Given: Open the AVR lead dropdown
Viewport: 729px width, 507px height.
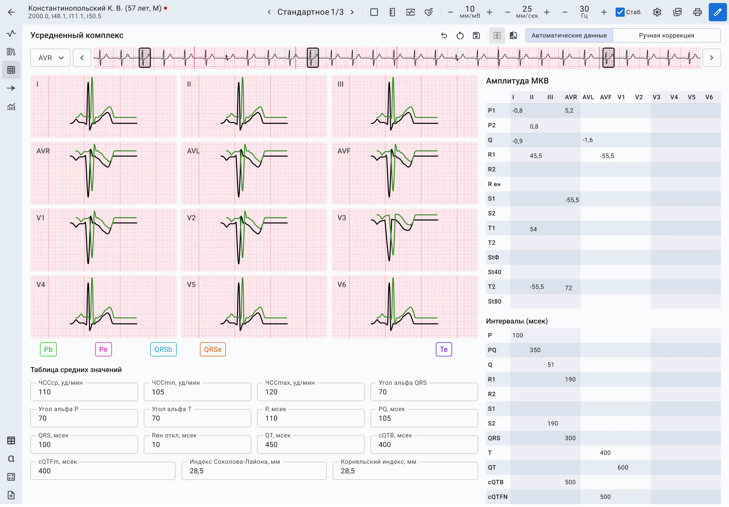Looking at the screenshot, I should (x=50, y=58).
